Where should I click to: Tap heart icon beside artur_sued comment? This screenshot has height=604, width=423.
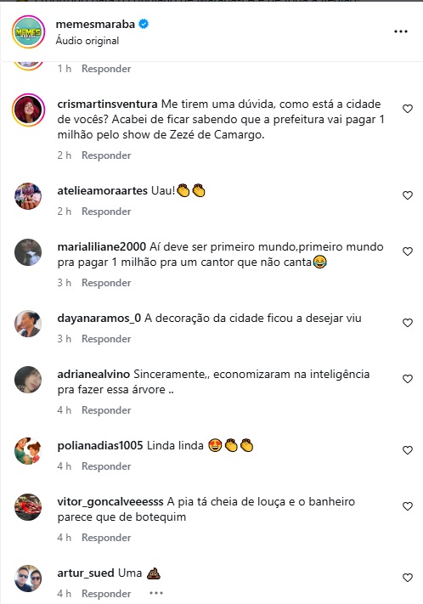point(408,578)
